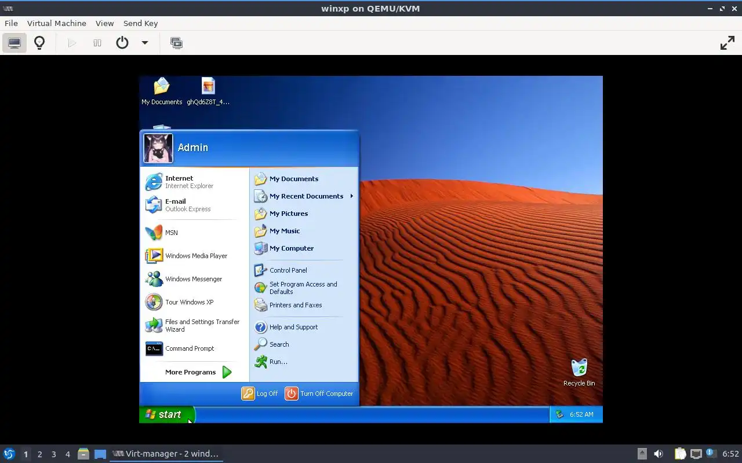Screen dimensions: 742x463
Task: Launch Outlook Express E-mail entry
Action: [x=194, y=205]
